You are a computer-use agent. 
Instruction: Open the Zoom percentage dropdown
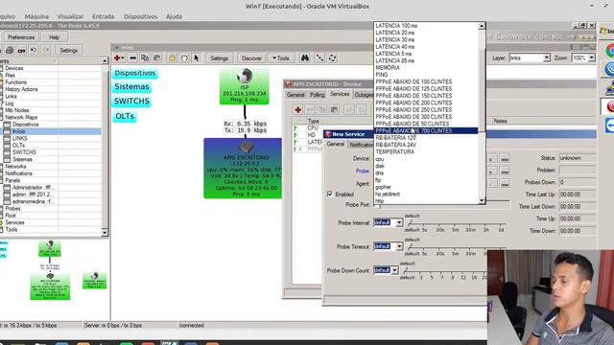click(592, 57)
